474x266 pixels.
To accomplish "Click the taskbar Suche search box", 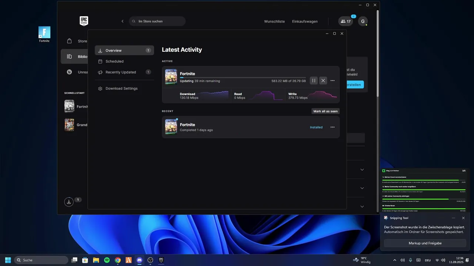I will pos(41,260).
